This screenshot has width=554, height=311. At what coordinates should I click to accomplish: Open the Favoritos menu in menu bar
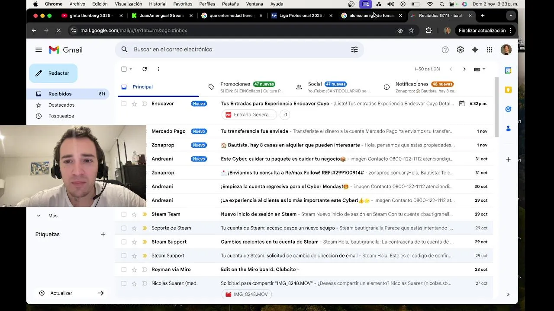183,4
